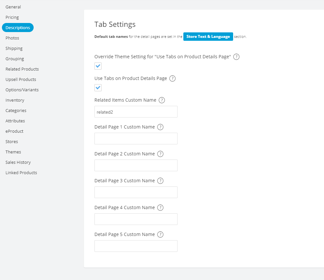Open help for Detail Page 3 Custom Name
This screenshot has width=324, height=280.
(160, 181)
